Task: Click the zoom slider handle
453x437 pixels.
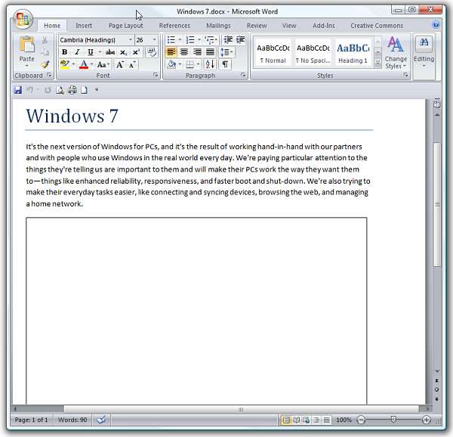Action: tap(393, 419)
